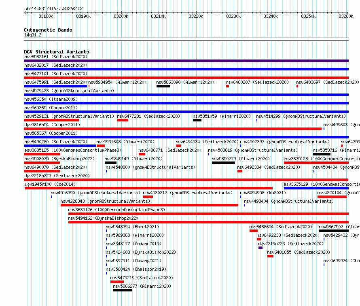Click the nsv6483697 (Sedlazeck2020) label

click(x=328, y=82)
